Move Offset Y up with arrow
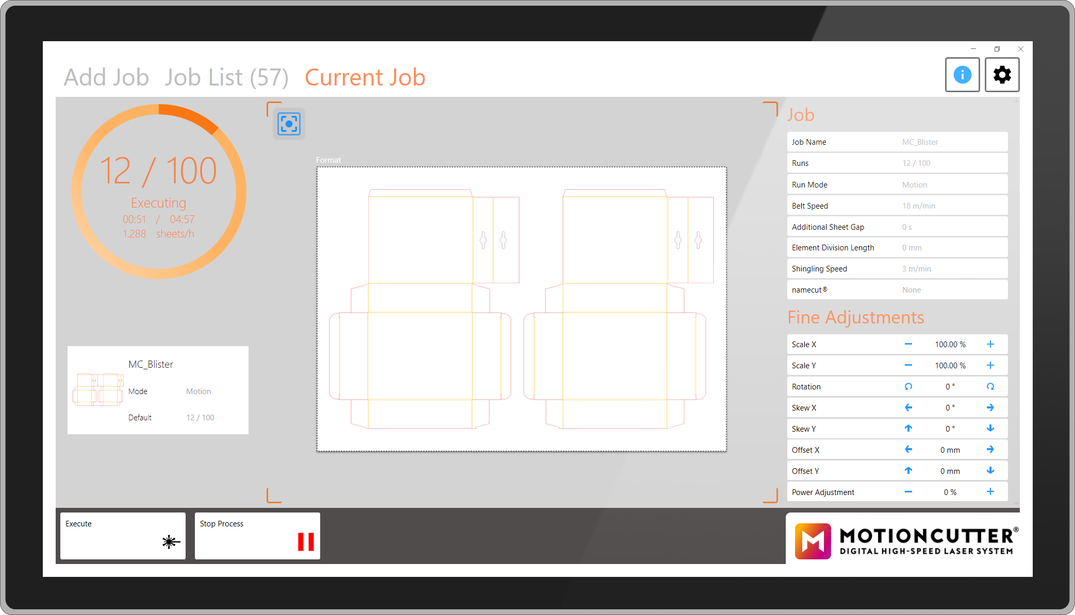The height and width of the screenshot is (615, 1075). pyautogui.click(x=908, y=471)
